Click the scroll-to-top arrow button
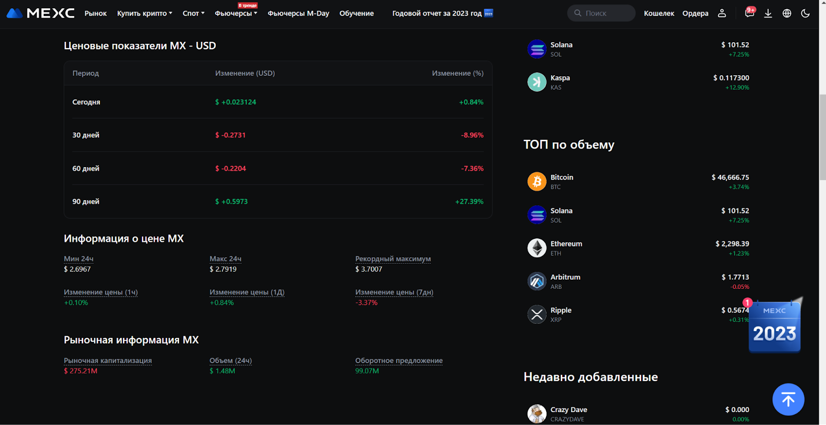The width and height of the screenshot is (826, 425). [x=788, y=399]
